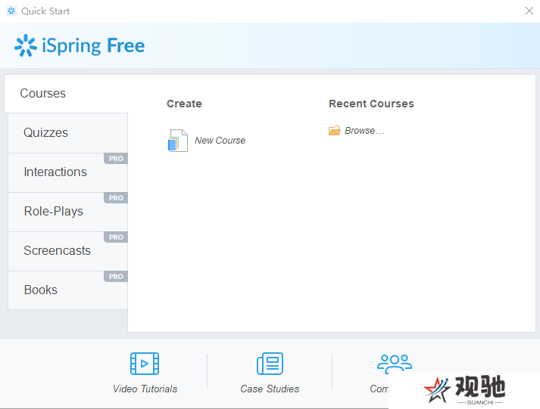540x409 pixels.
Task: Click the New Course link text
Action: point(220,140)
